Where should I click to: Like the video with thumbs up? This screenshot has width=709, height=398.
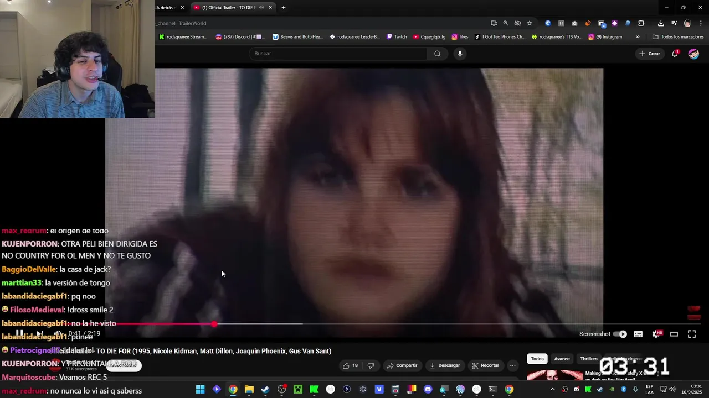pyautogui.click(x=350, y=365)
